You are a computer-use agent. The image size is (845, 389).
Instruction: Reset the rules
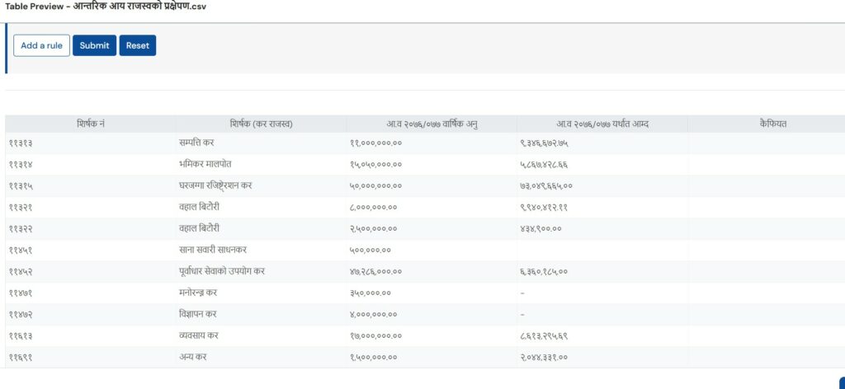pos(138,45)
